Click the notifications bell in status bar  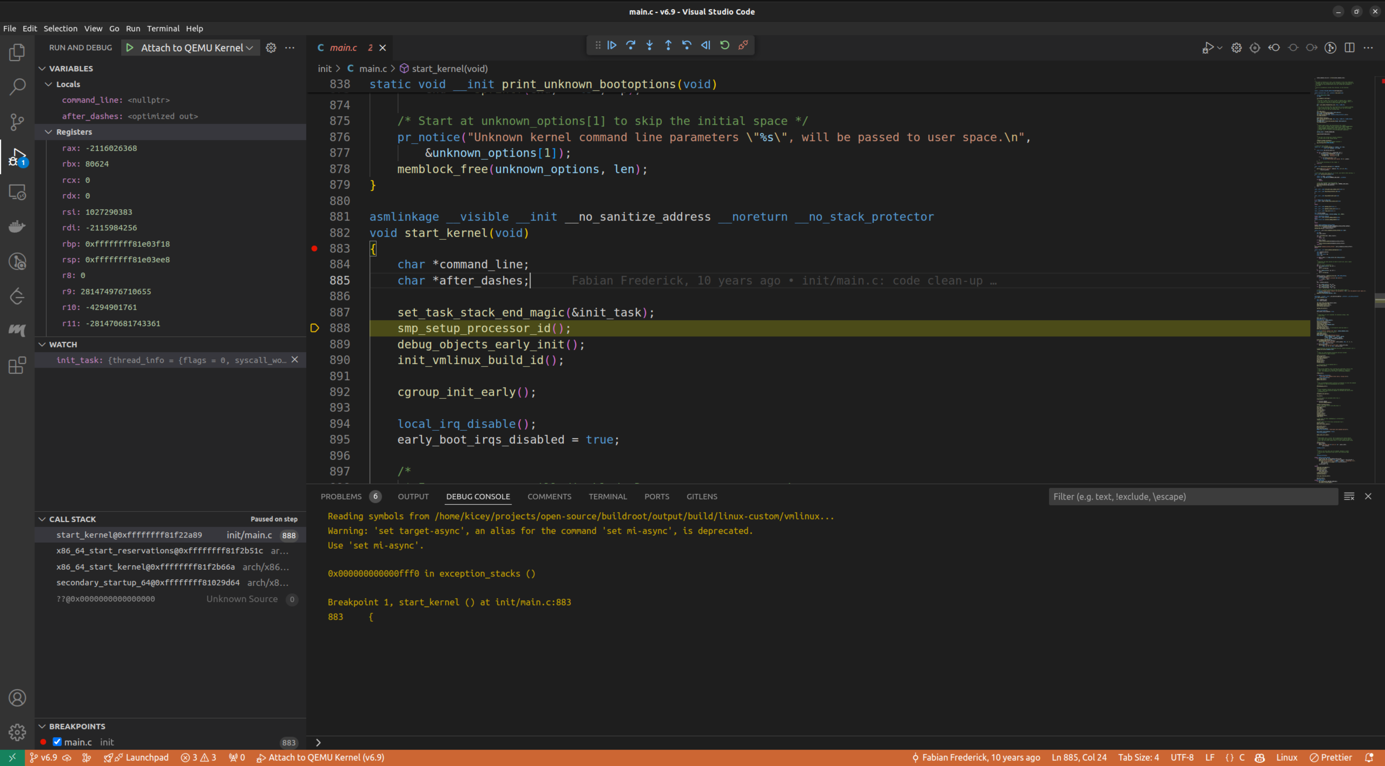click(x=1369, y=757)
